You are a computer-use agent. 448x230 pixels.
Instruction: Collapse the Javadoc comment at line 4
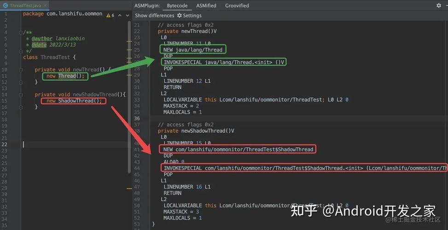[x=21, y=33]
